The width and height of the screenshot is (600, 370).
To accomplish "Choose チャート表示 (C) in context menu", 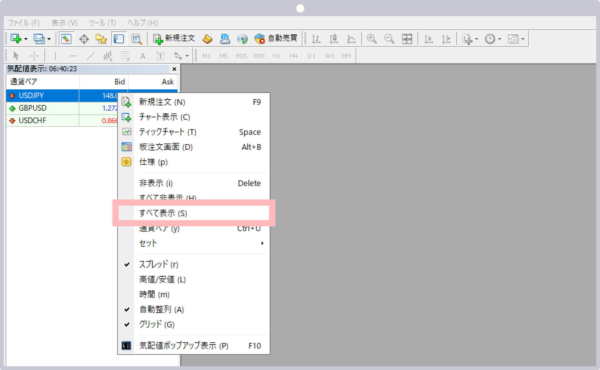I will [x=194, y=117].
